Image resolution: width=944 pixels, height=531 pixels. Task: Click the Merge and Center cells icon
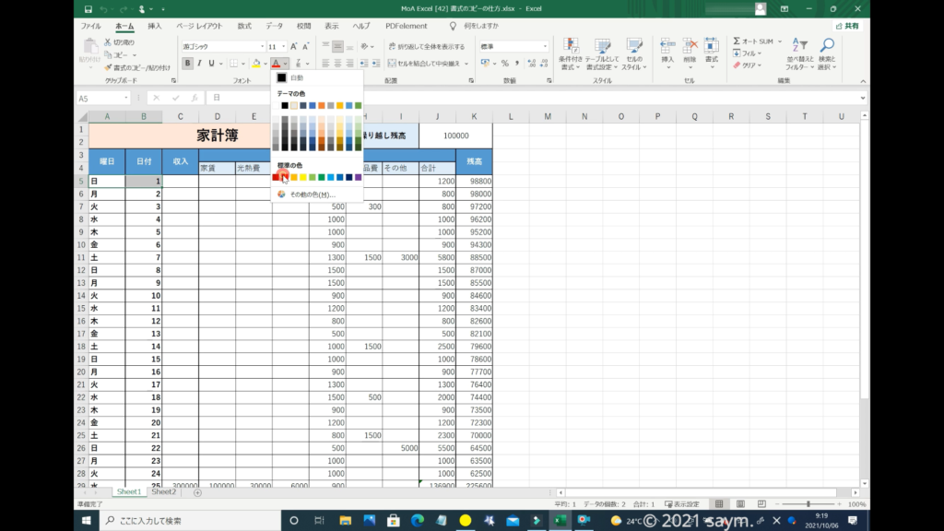coord(392,64)
